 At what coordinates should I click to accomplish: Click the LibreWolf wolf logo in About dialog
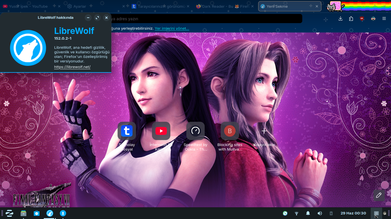pyautogui.click(x=28, y=48)
